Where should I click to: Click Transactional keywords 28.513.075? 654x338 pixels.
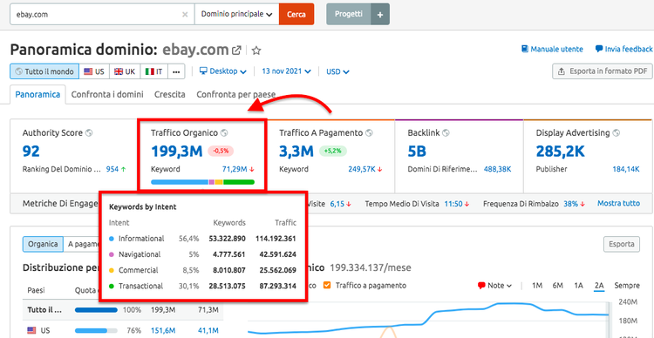(x=227, y=287)
